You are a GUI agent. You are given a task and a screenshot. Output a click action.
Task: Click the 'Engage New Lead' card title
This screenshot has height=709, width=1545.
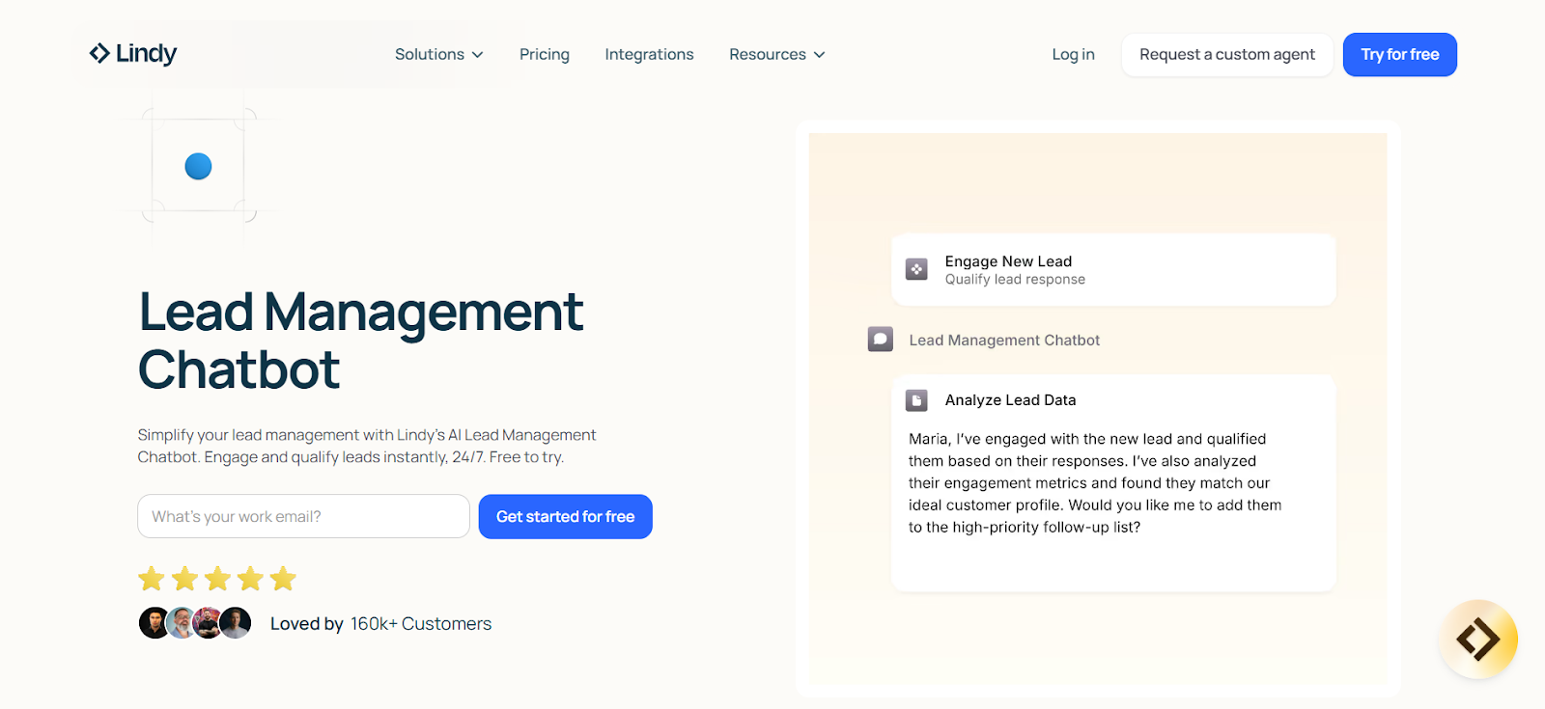[x=1008, y=261]
